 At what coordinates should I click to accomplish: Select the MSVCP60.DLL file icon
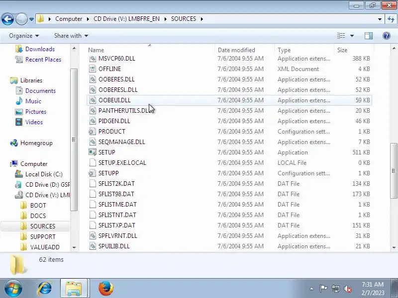click(93, 59)
